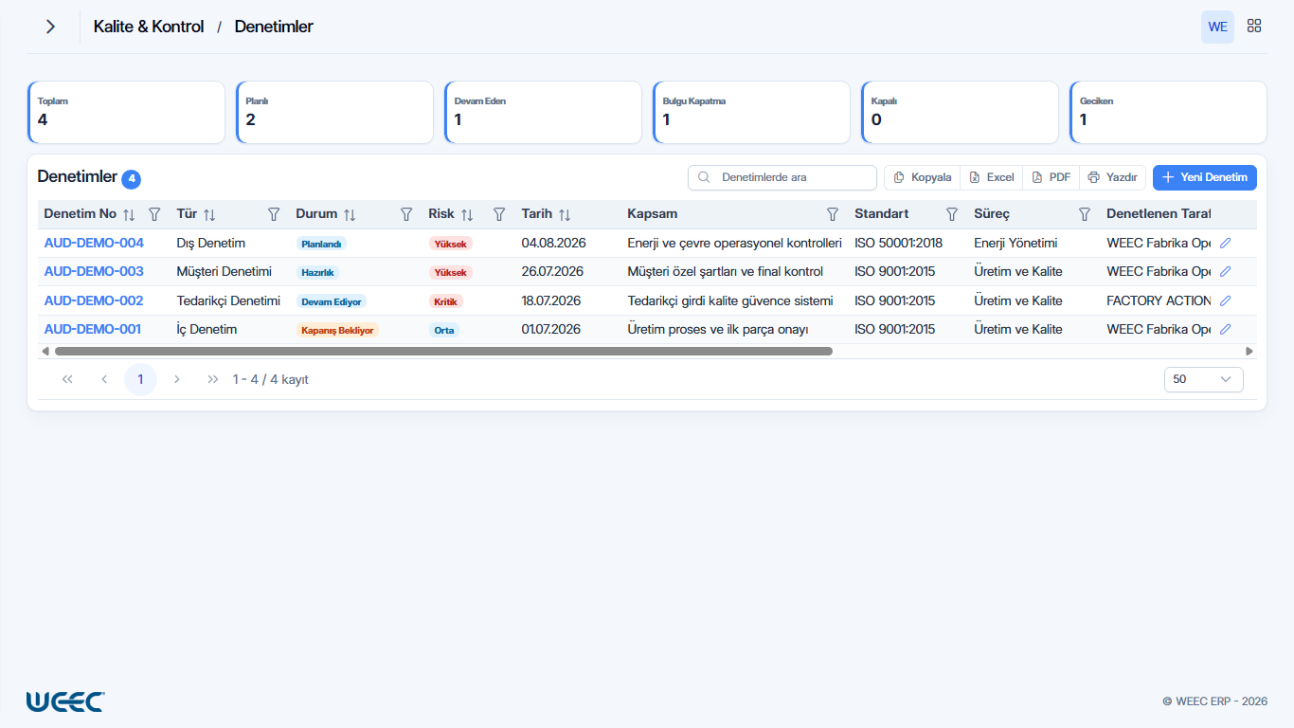Open the page size dropdown showing 50

[x=1203, y=379]
